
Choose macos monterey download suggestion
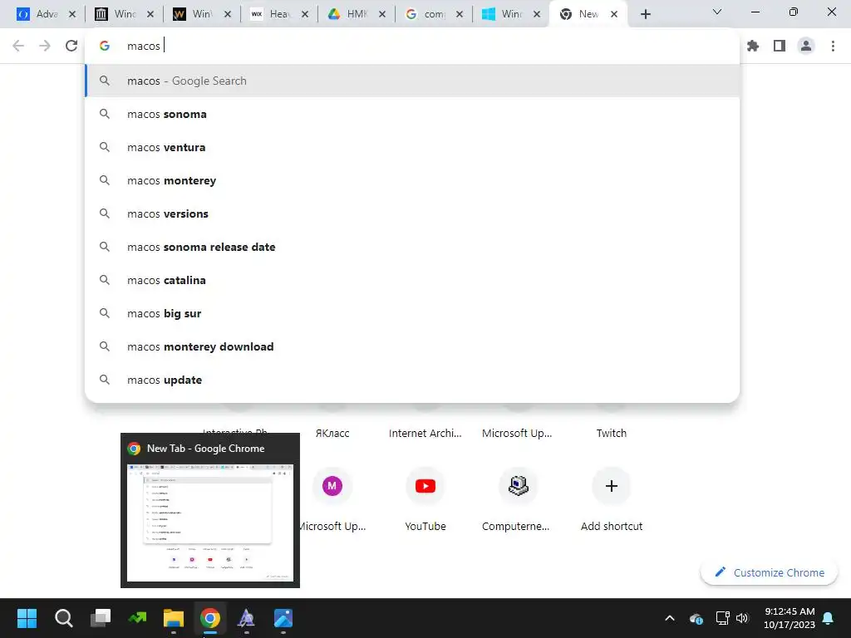412,346
